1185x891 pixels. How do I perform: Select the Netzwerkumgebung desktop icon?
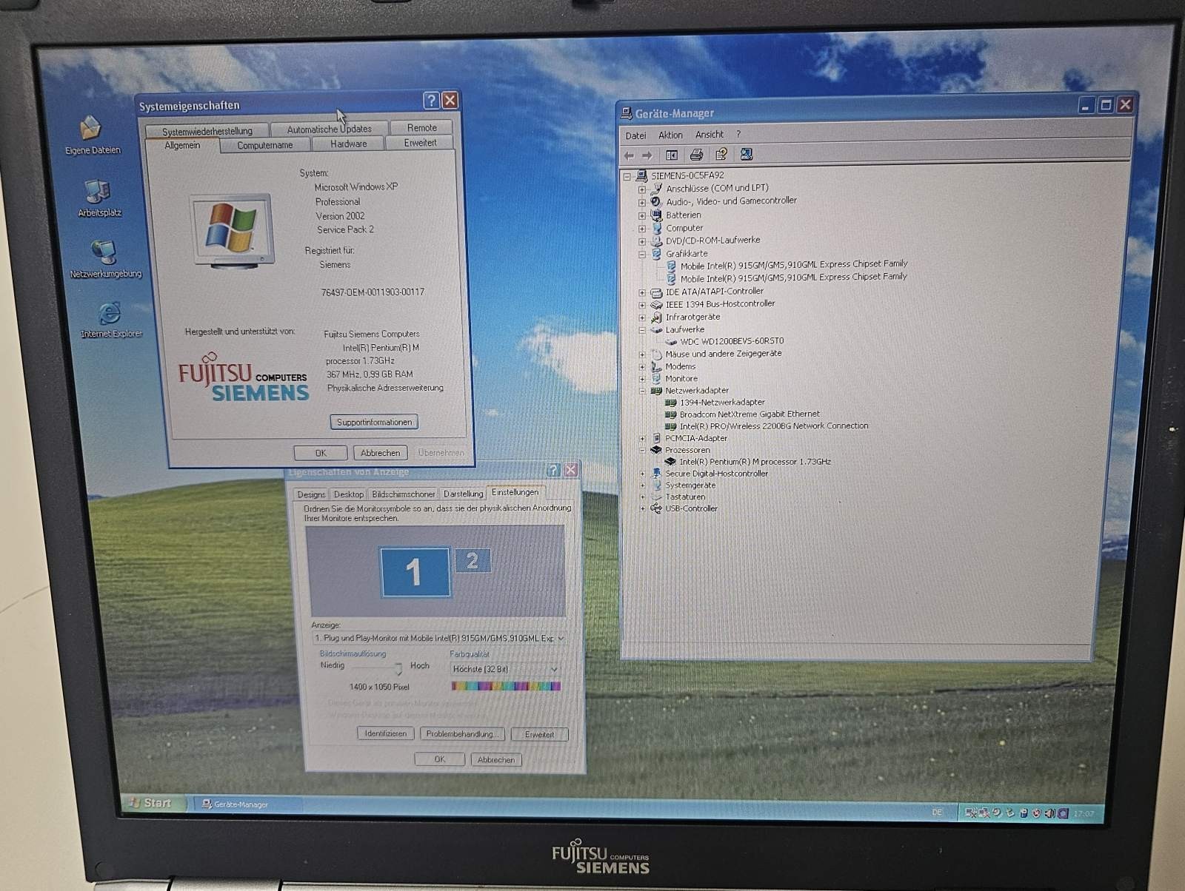pos(104,258)
